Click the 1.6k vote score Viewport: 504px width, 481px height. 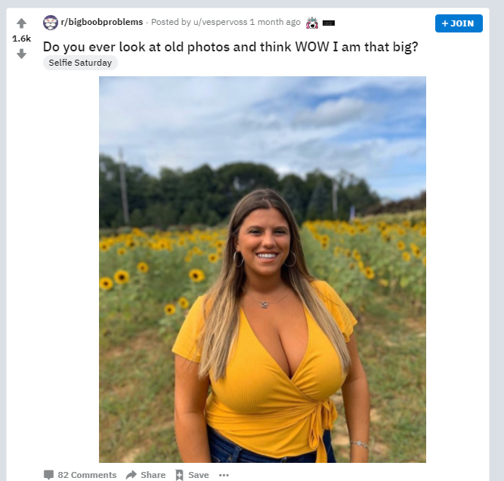pyautogui.click(x=22, y=39)
